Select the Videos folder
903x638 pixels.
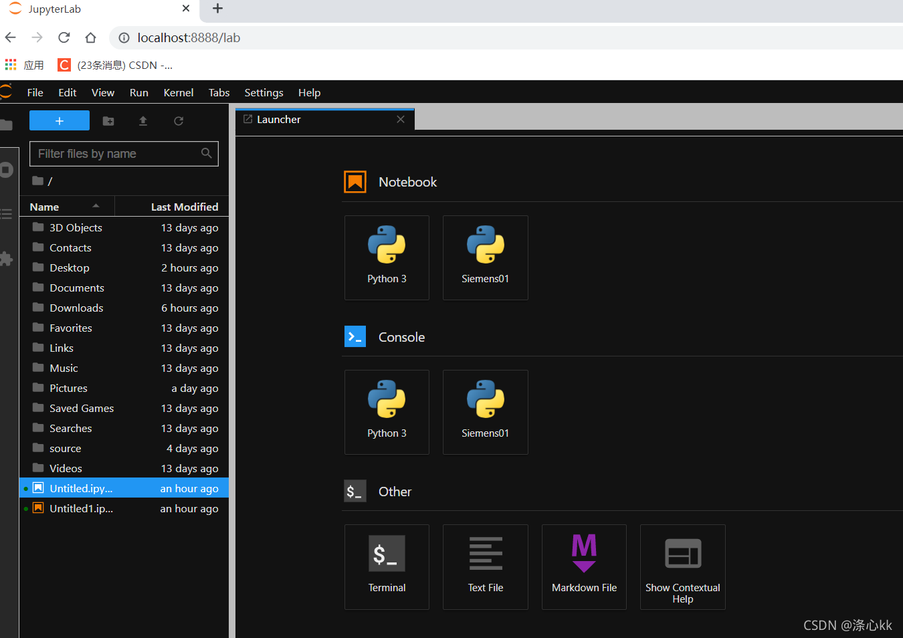(x=124, y=468)
